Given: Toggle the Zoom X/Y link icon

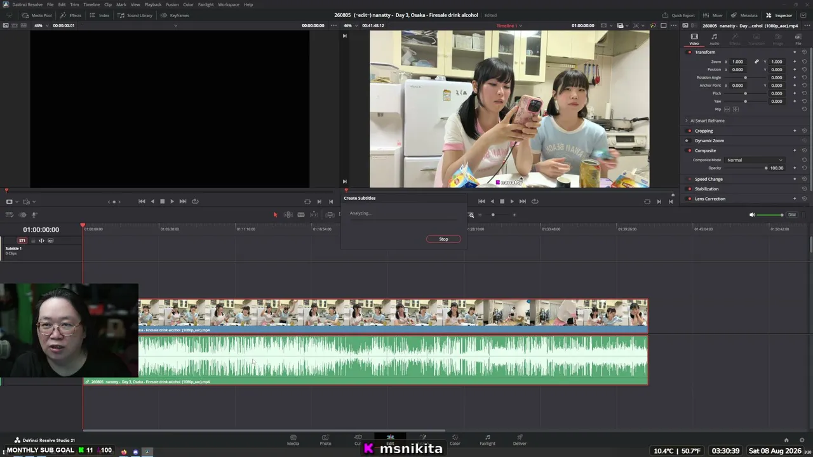Looking at the screenshot, I should 756,62.
